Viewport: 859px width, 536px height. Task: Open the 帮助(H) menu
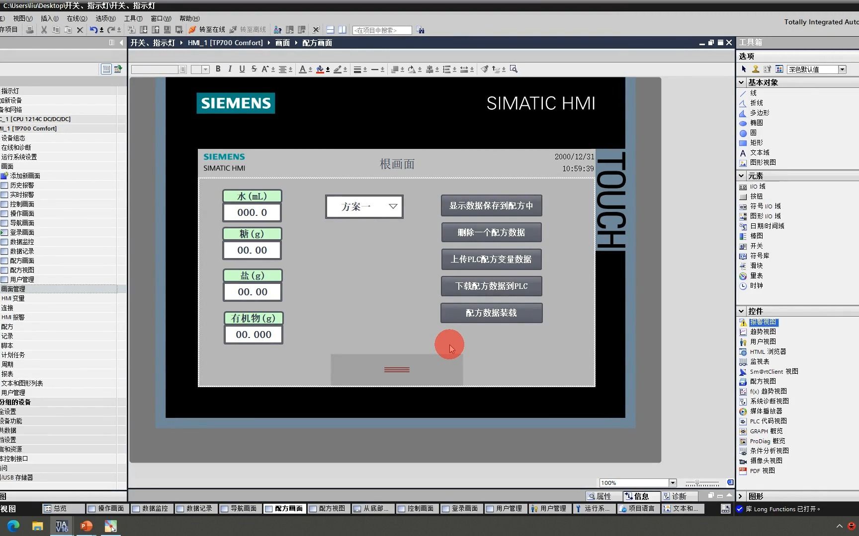pyautogui.click(x=189, y=18)
